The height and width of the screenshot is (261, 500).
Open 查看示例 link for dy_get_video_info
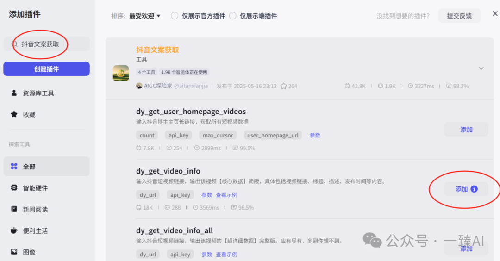tap(226, 195)
